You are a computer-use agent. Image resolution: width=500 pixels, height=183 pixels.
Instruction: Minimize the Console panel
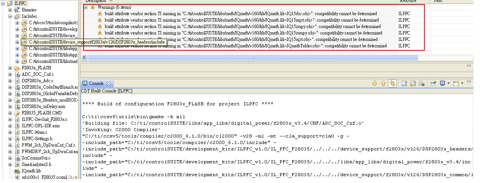tap(469, 81)
